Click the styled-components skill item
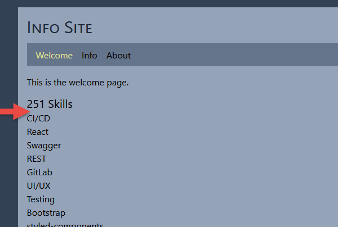The width and height of the screenshot is (338, 227). point(65,225)
